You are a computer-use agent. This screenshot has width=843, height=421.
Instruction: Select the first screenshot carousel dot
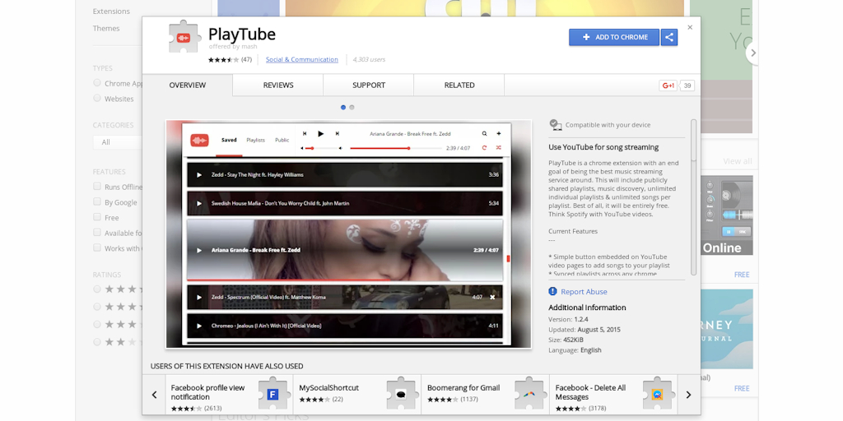343,108
